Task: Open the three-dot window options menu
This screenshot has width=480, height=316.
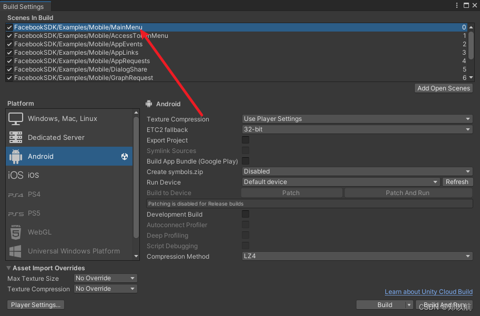Action: click(457, 5)
